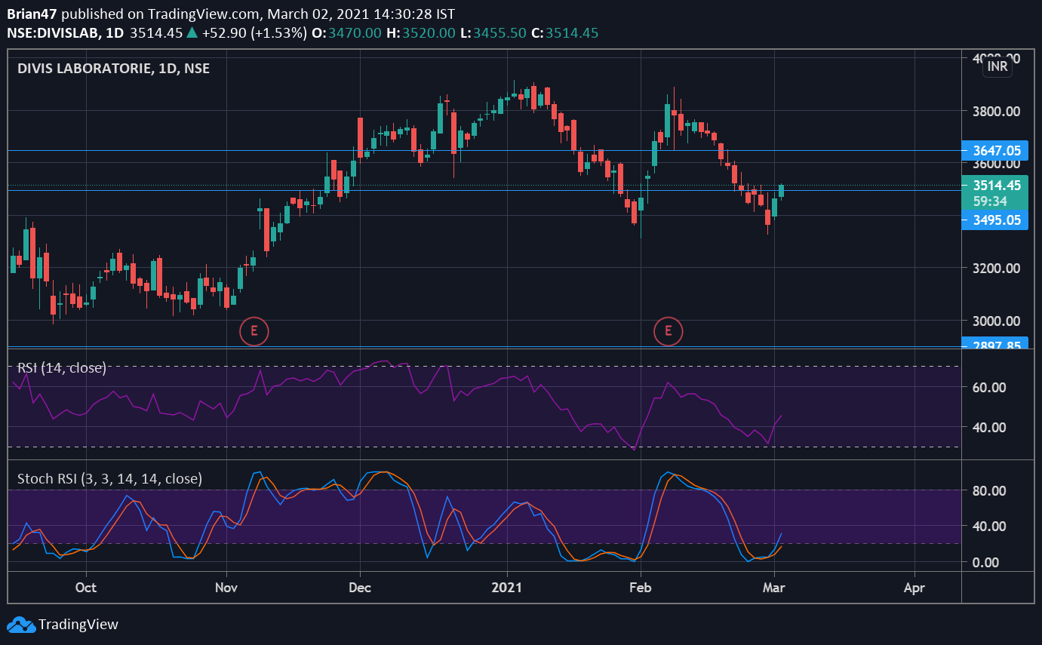Viewport: 1042px width, 645px height.
Task: Click the DIVIS LABORATORIE chart title
Action: (x=113, y=68)
